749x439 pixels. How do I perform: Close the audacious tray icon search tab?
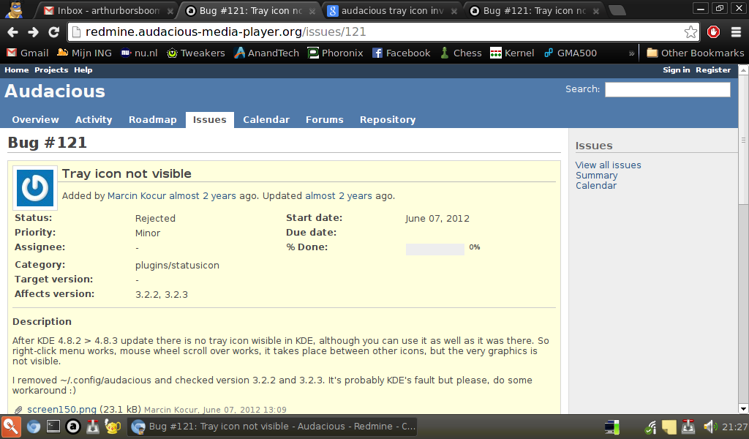point(453,11)
